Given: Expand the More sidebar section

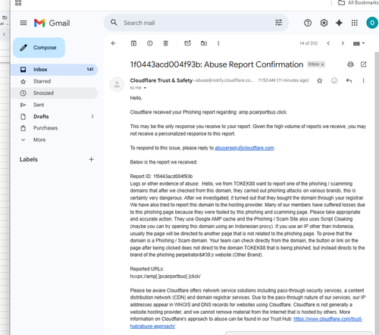Looking at the screenshot, I should [39, 139].
